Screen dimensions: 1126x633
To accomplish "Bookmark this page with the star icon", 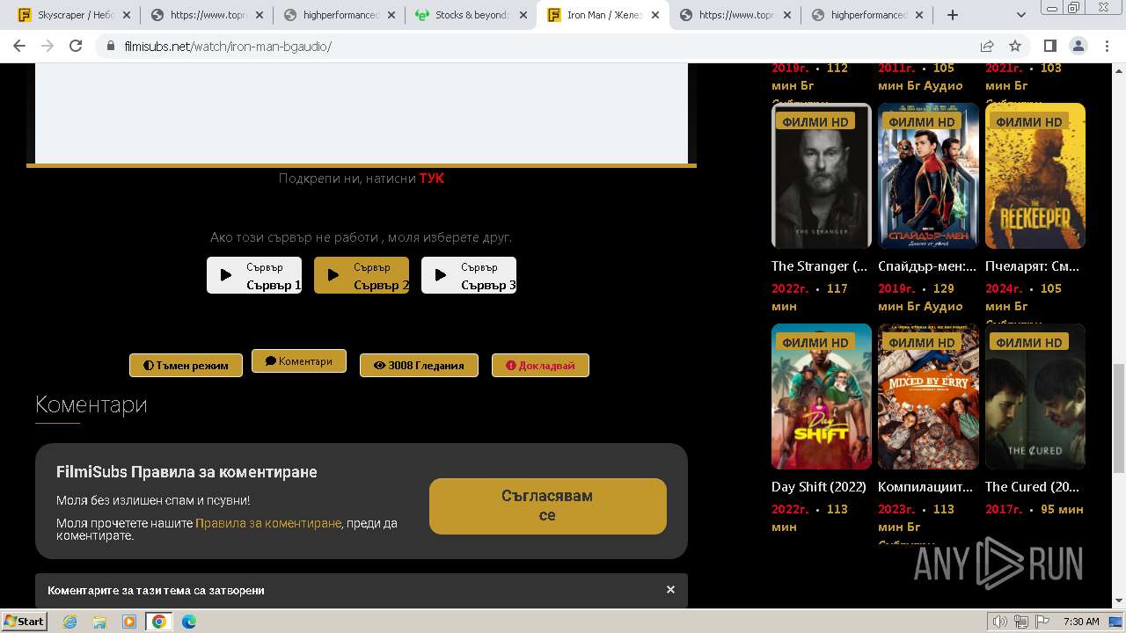I will coord(1015,46).
